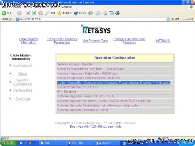Viewport: 195px width, 146px height.
Task: Open the 도구(T) Tools menu
Action: 54,7
